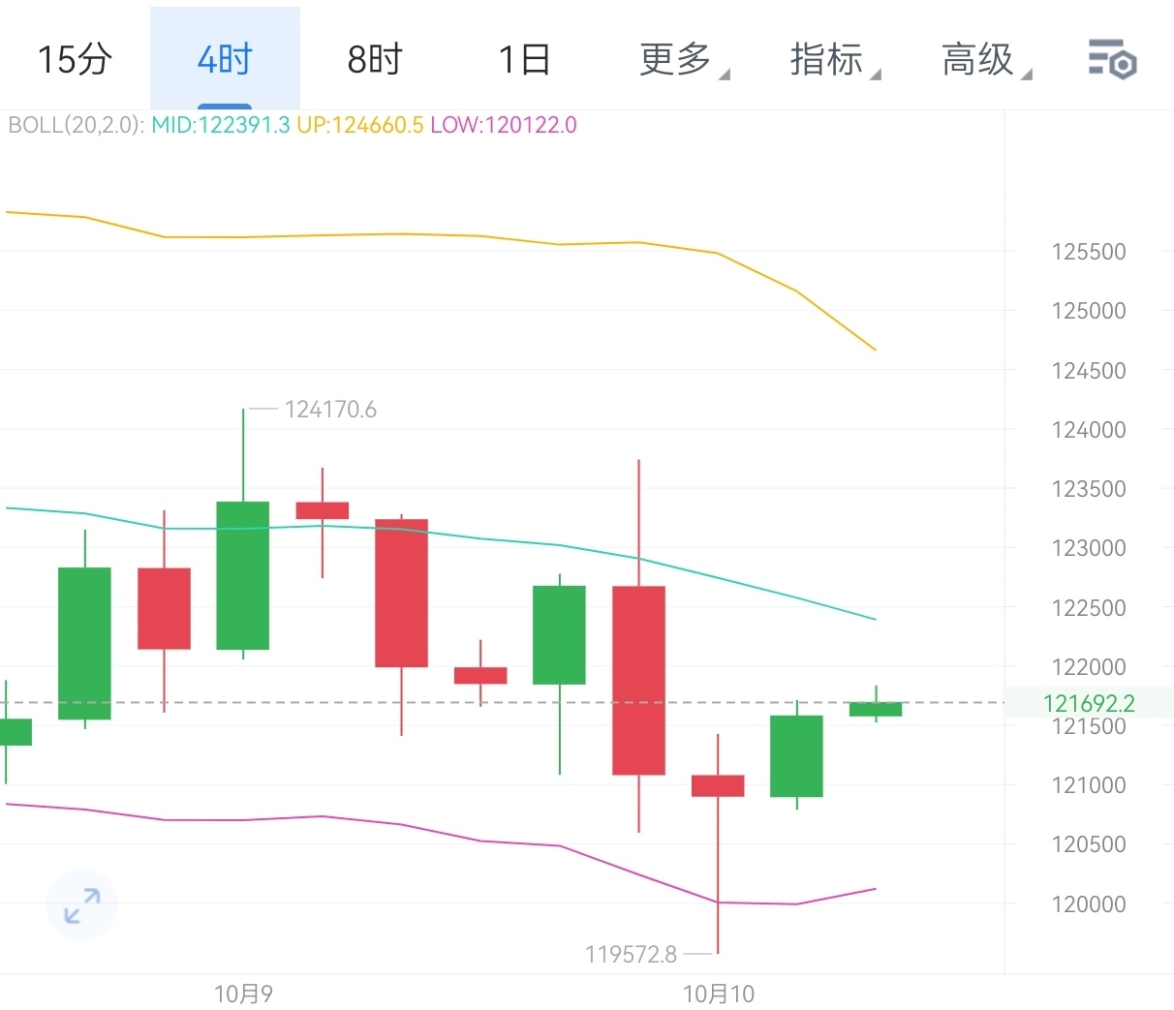Viewport: 1174px width, 1010px height.
Task: Open the 1日 daily timeframe tab
Action: click(x=524, y=58)
